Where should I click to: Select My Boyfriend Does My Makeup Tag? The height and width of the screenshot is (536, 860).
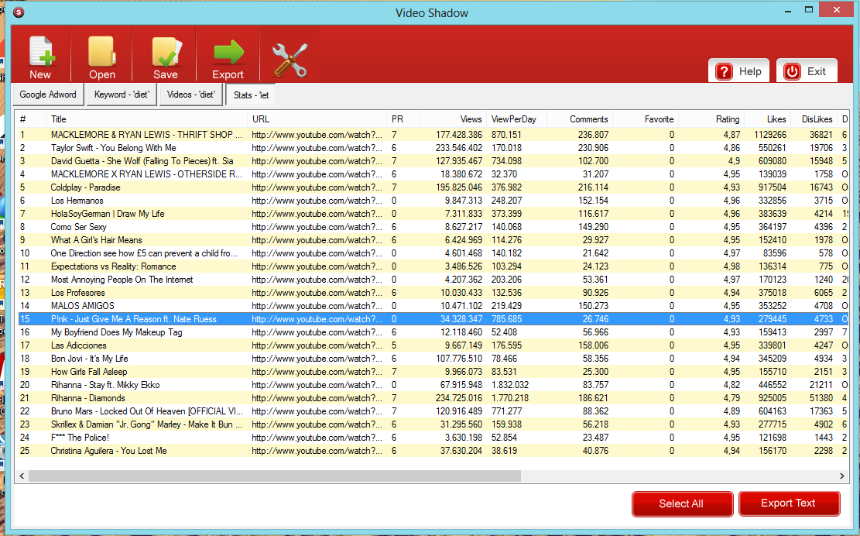(433, 332)
